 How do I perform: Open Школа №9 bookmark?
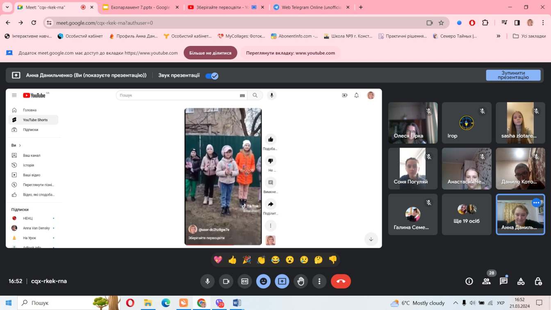click(348, 36)
